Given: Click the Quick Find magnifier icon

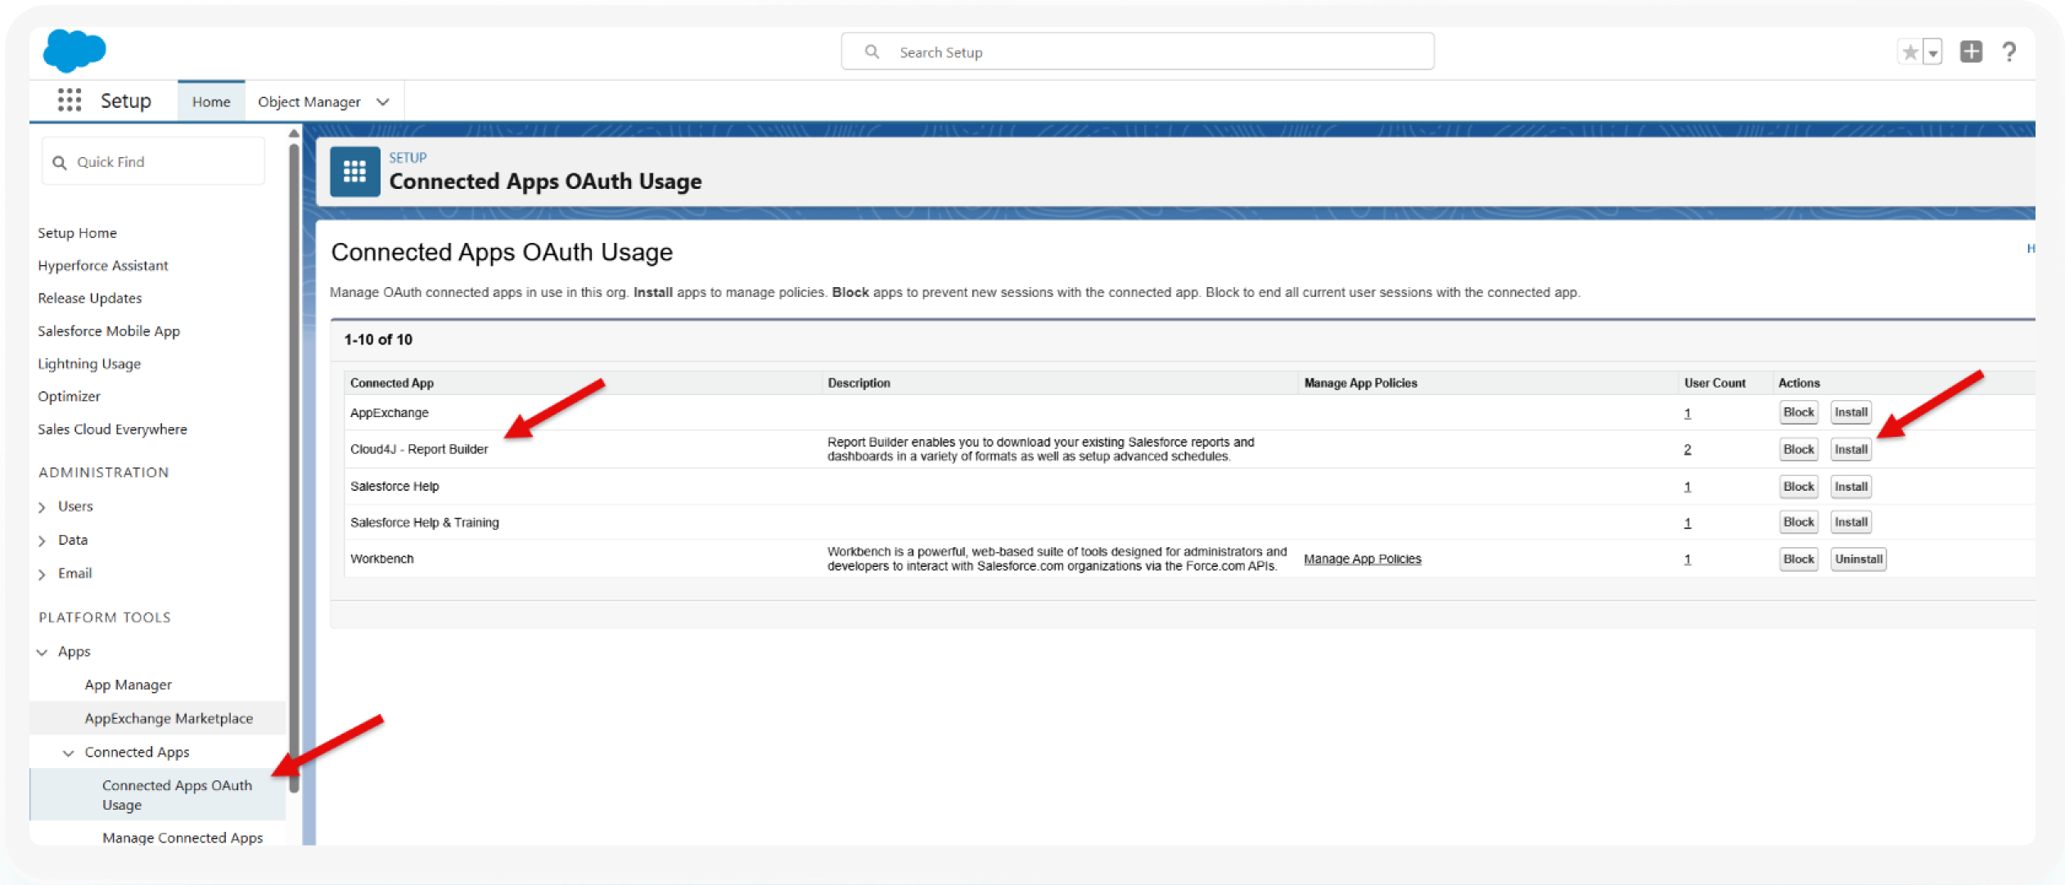Looking at the screenshot, I should click(x=59, y=162).
